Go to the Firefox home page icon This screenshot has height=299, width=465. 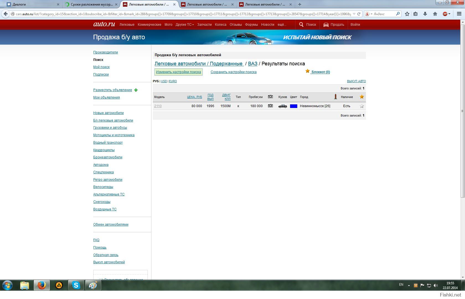[x=435, y=14]
